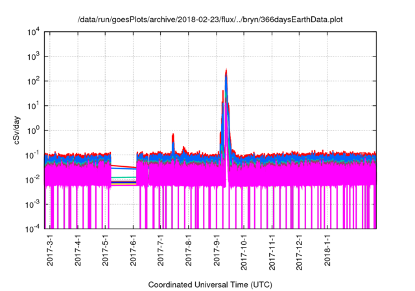Click the 10^-3 y-axis tick label
This screenshot has width=415, height=291.
tap(33, 204)
